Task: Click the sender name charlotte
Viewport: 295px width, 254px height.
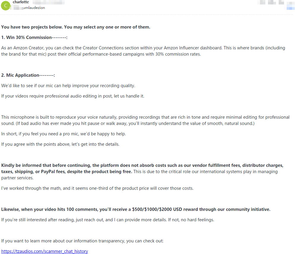Action: (x=21, y=2)
